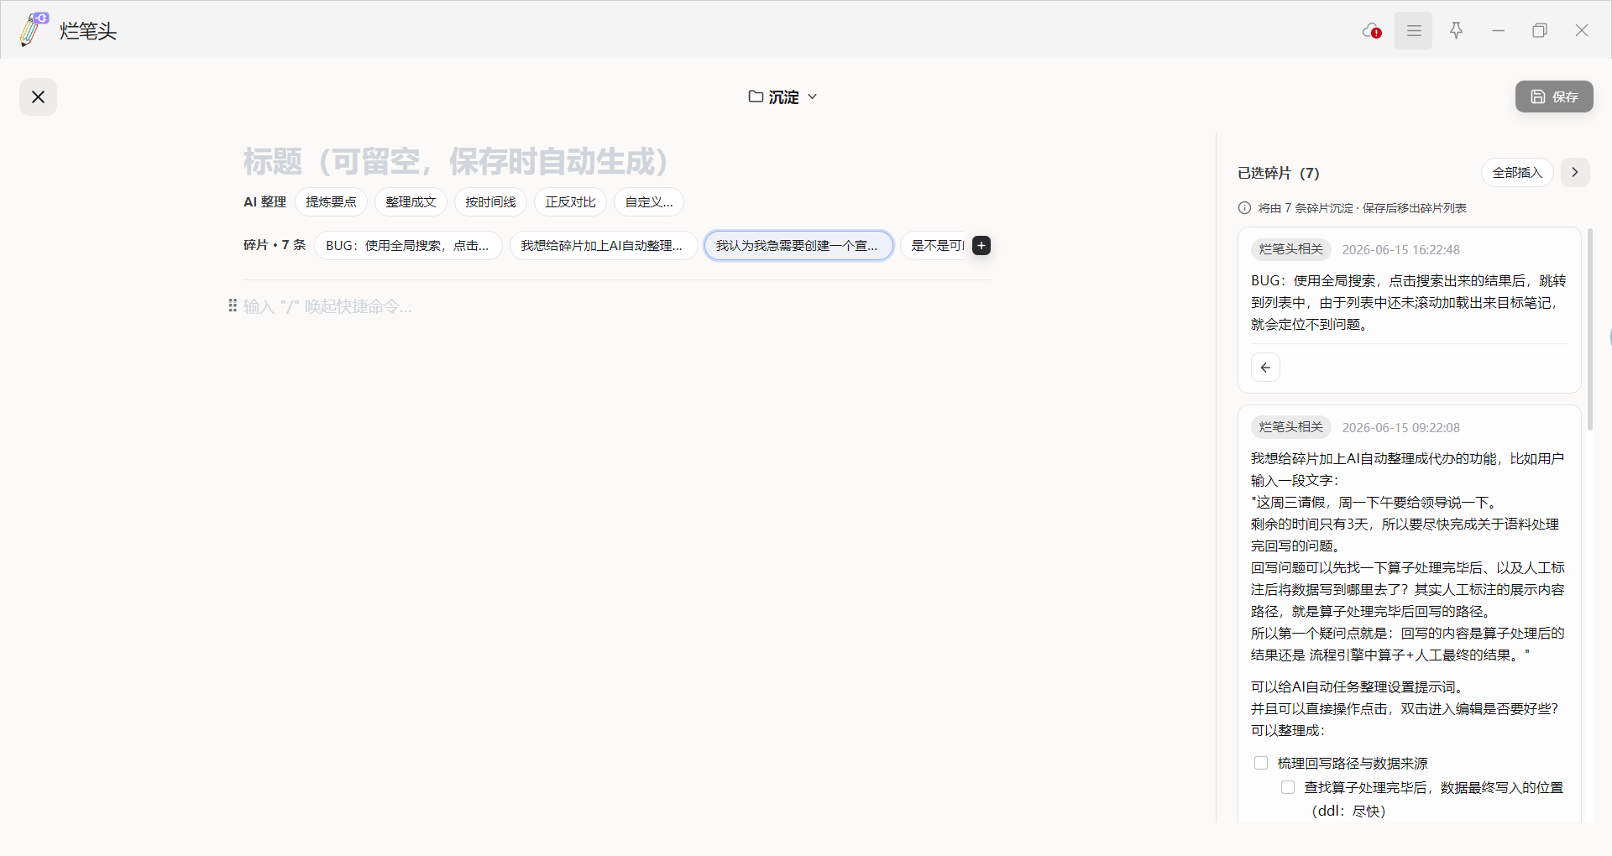Click fragment chip starting with BUG：使用全局搜索
Viewport: 1612px width, 856px height.
[x=408, y=246]
